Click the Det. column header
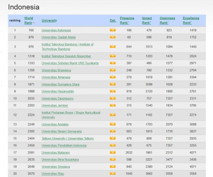 (x=113, y=20)
